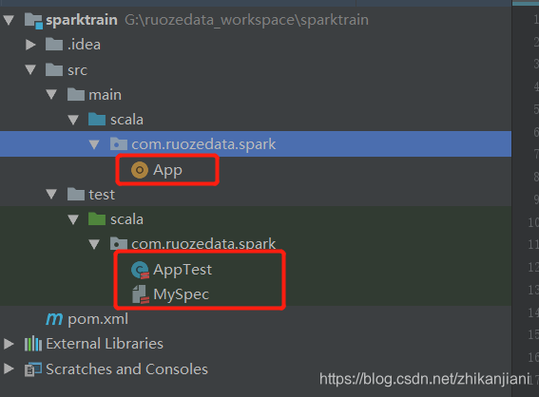Select scala label under test
539x397 pixels.
(x=126, y=219)
